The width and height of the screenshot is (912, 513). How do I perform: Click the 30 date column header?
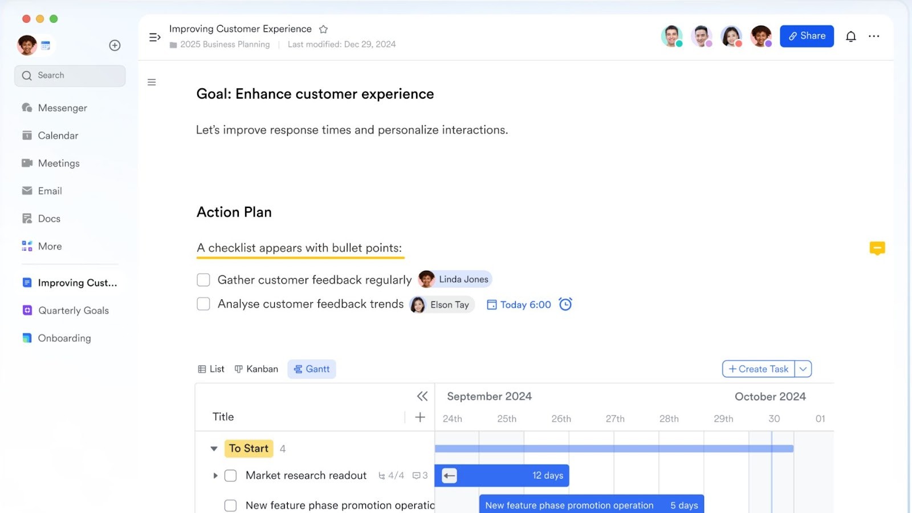coord(773,419)
